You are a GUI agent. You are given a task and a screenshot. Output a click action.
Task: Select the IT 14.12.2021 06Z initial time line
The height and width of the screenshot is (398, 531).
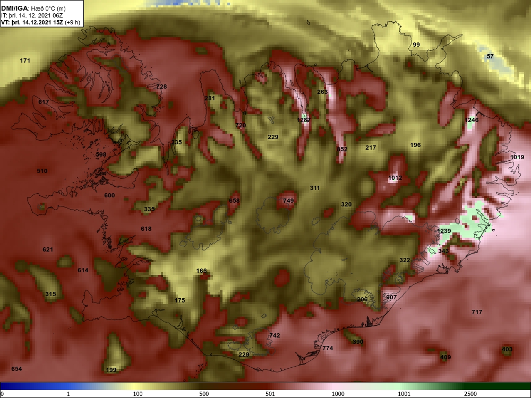click(x=31, y=15)
